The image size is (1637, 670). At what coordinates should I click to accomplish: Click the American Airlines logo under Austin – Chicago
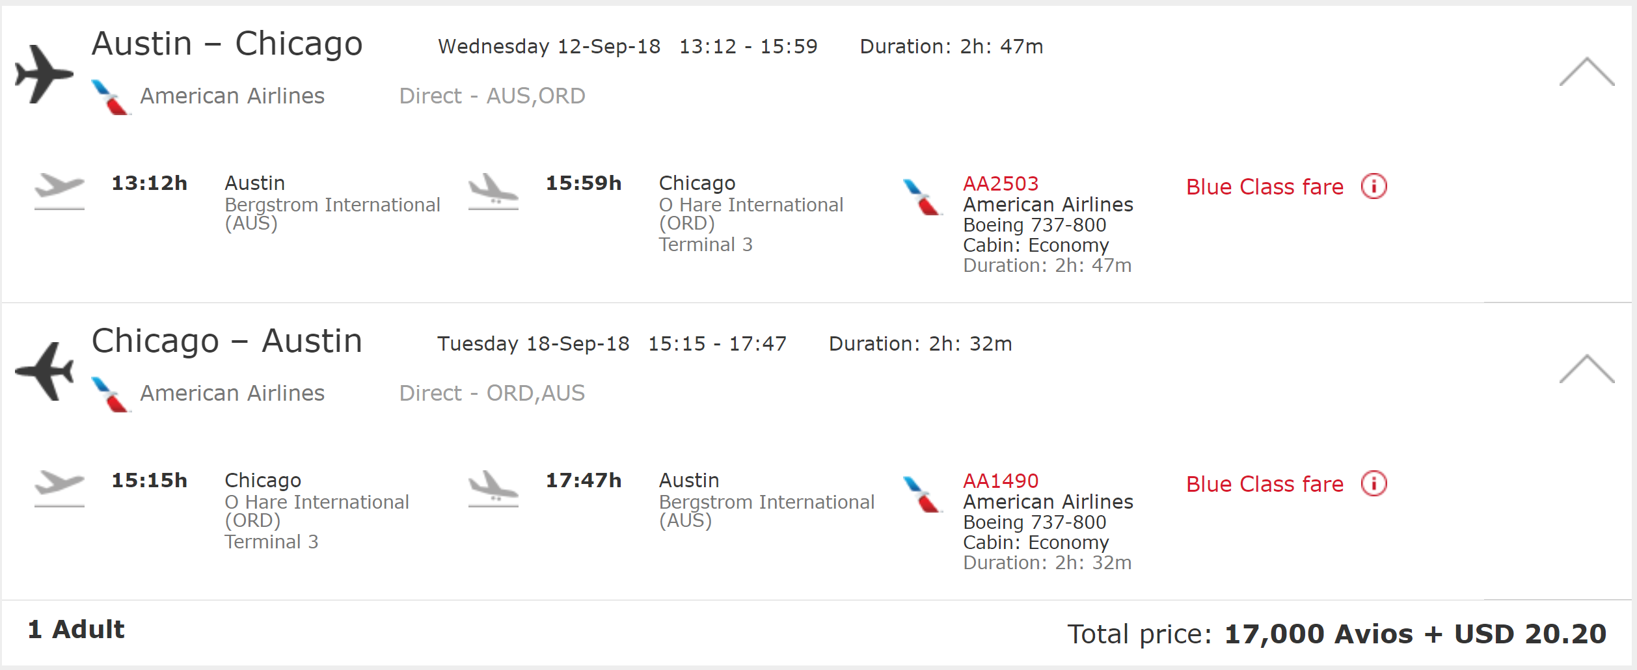111,97
